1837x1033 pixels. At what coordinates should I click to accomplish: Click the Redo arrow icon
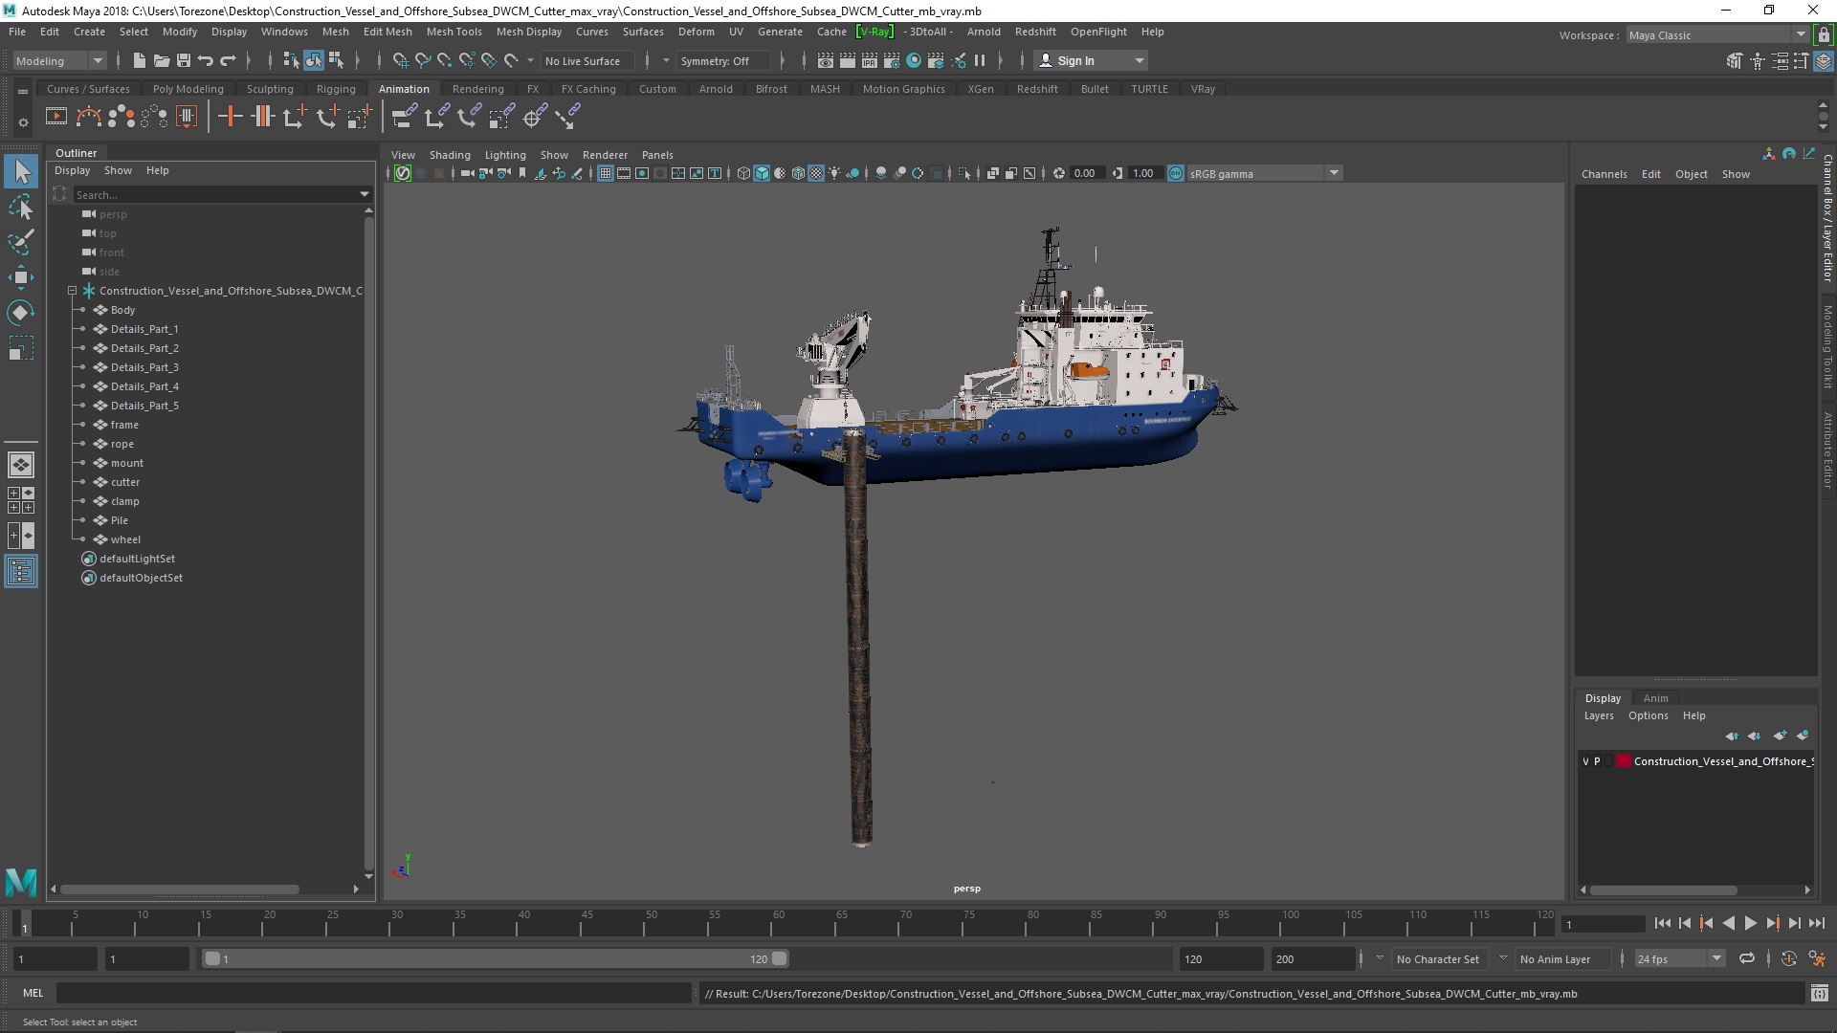pyautogui.click(x=228, y=60)
